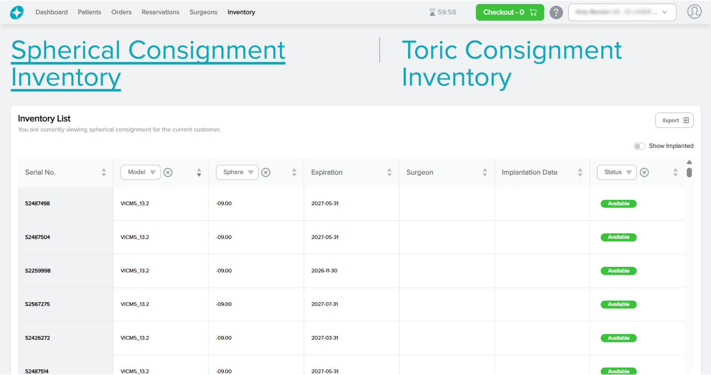
Task: Switch to Toric Consignment Inventory tab
Action: coord(511,64)
